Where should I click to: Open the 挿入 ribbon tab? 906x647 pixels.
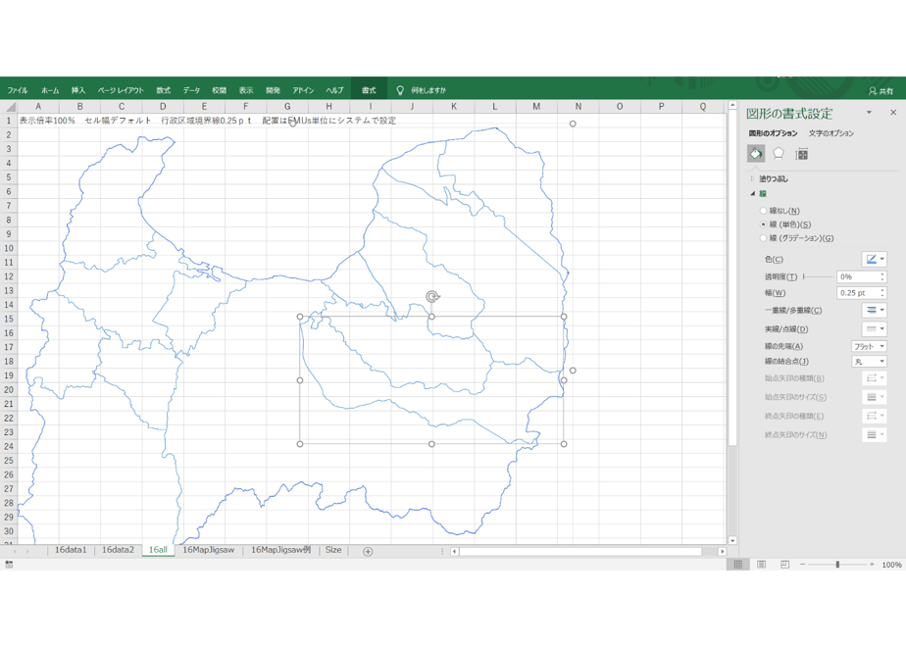78,90
